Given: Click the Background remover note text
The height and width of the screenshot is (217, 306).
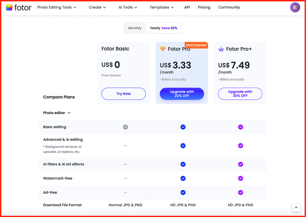Looking at the screenshot, I should [62, 149].
